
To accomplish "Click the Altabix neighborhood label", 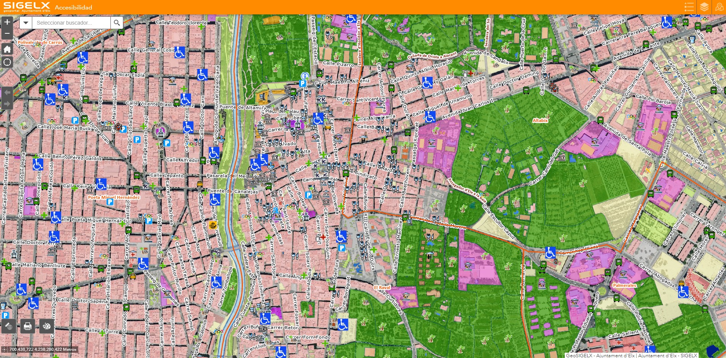I will click(x=540, y=120).
